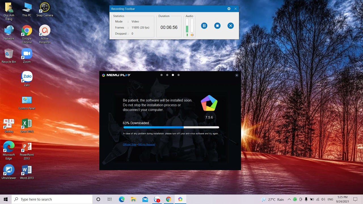Select the This PC desktop icon

27,10
